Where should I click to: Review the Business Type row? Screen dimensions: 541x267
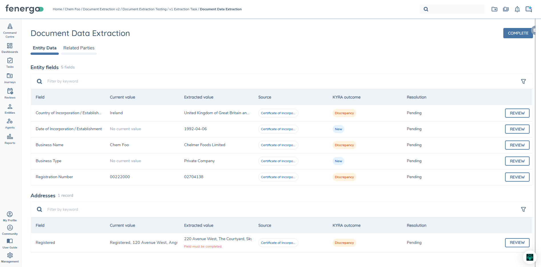517,161
